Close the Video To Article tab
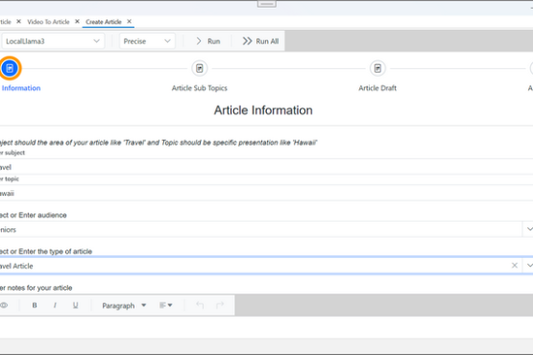The image size is (533, 355). [x=77, y=21]
